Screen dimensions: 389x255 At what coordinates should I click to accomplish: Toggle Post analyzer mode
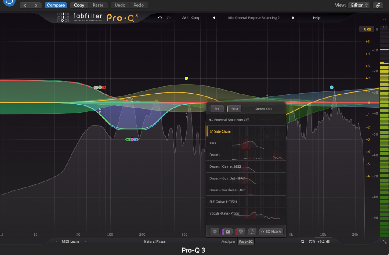click(x=234, y=109)
